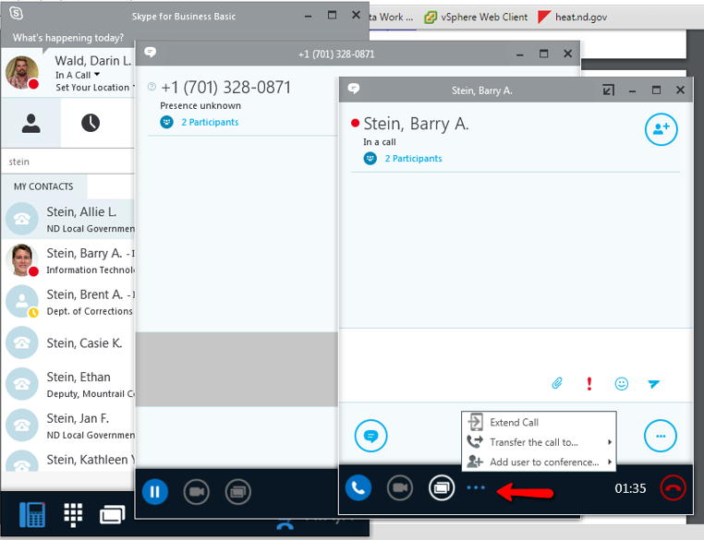Click participants icon in +1 (701) 328-0871 window
Viewport: 704px width, 540px height.
pos(166,122)
